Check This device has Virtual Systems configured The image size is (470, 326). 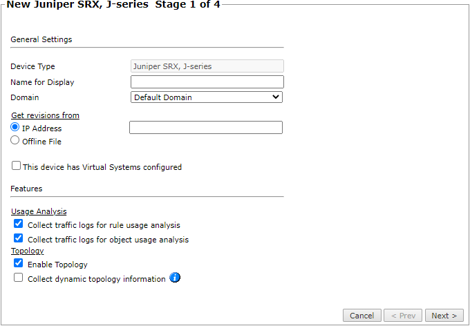16,166
